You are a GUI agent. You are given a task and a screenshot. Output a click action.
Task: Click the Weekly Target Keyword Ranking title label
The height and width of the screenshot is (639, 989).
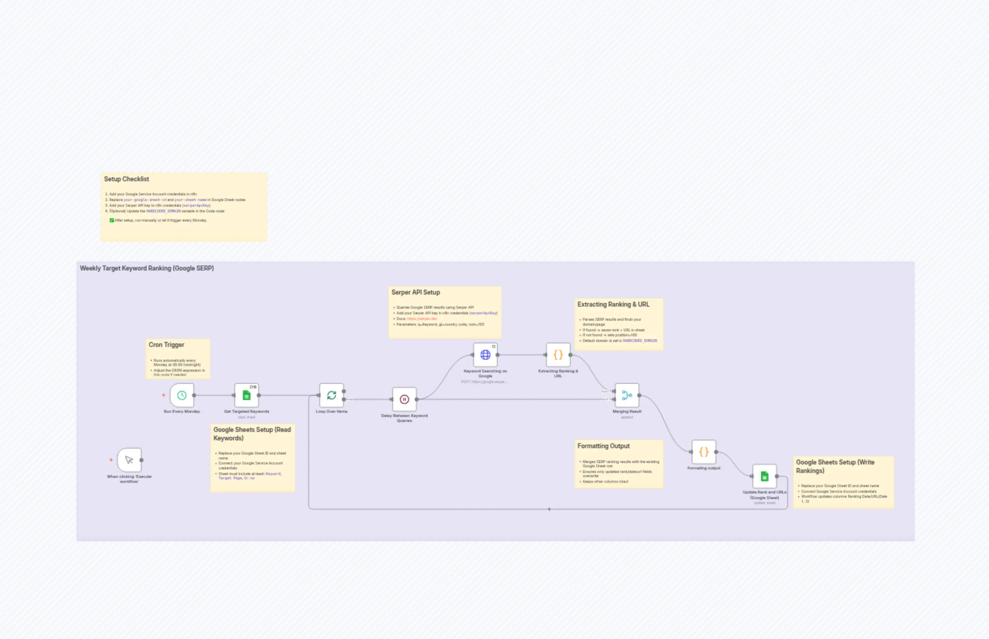click(x=147, y=268)
